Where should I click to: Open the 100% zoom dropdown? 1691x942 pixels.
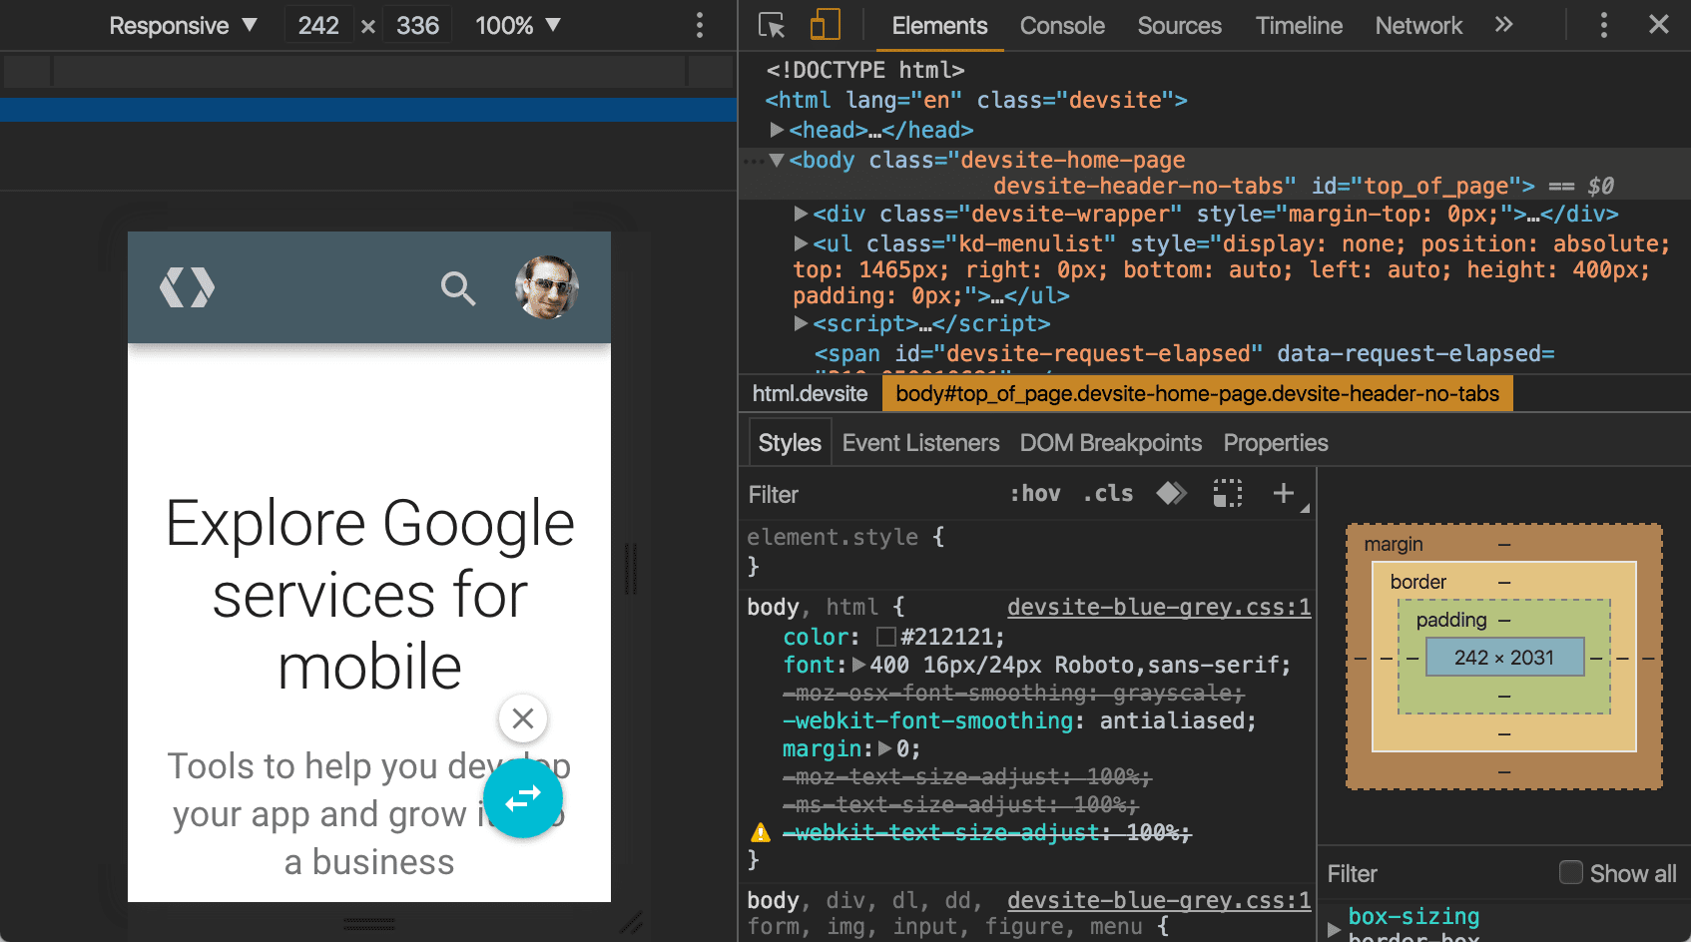(517, 25)
